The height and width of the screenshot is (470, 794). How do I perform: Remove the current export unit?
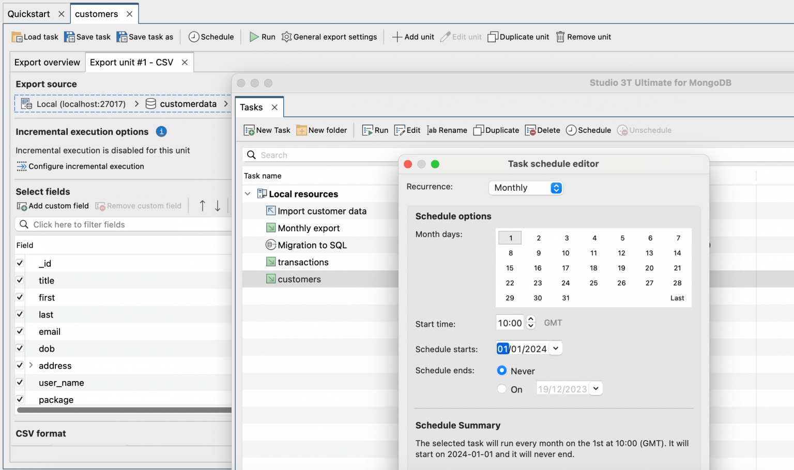[583, 37]
